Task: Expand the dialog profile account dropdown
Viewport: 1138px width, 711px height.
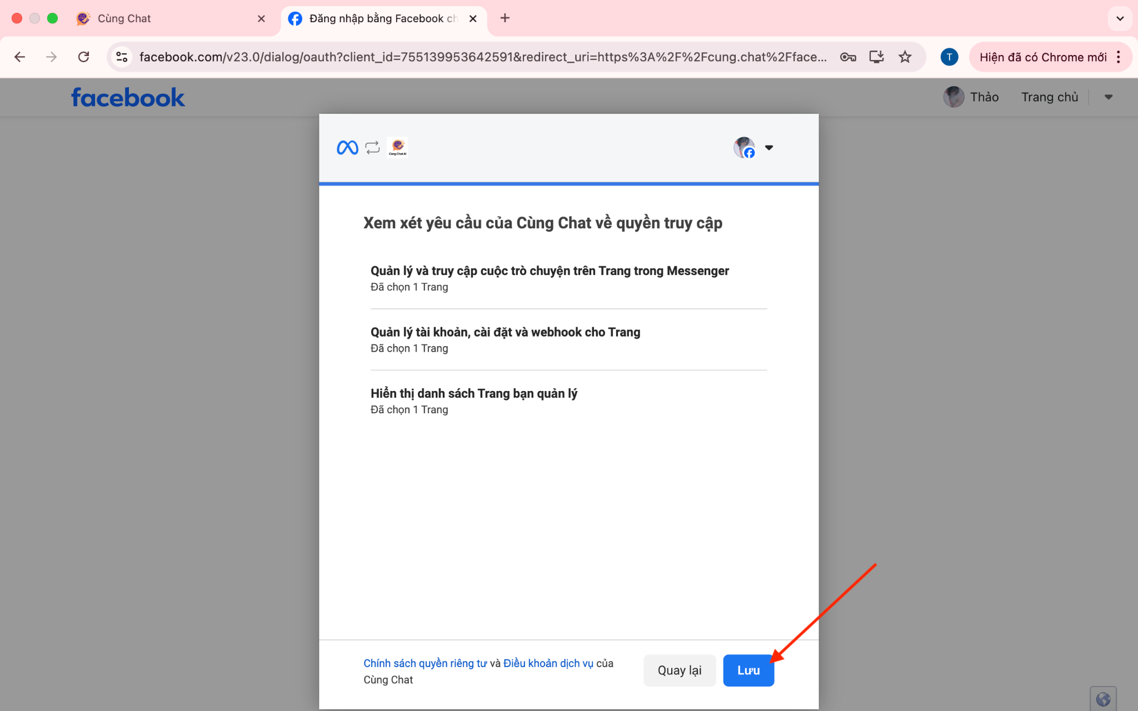Action: (x=768, y=148)
